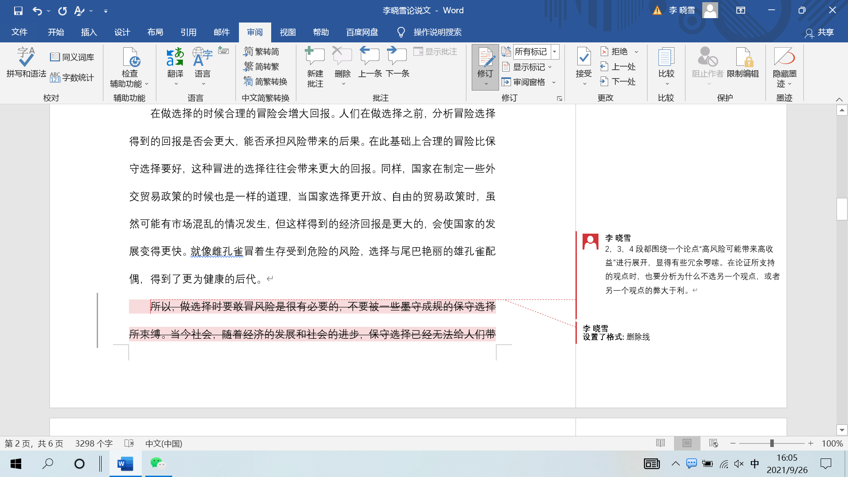
Task: Open the Windows Start menu
Action: click(x=16, y=464)
